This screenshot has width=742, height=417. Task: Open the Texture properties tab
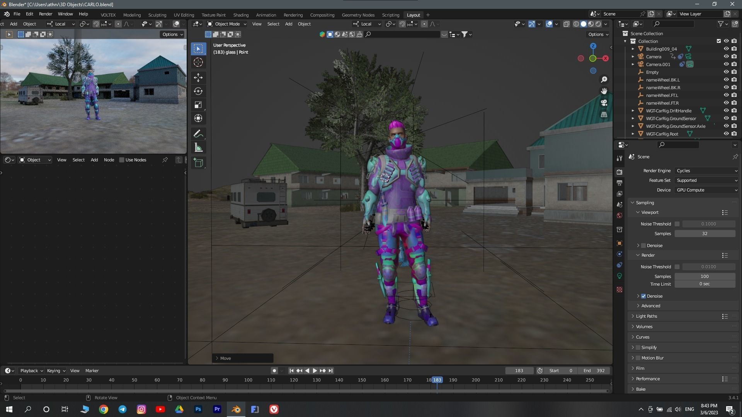619,290
